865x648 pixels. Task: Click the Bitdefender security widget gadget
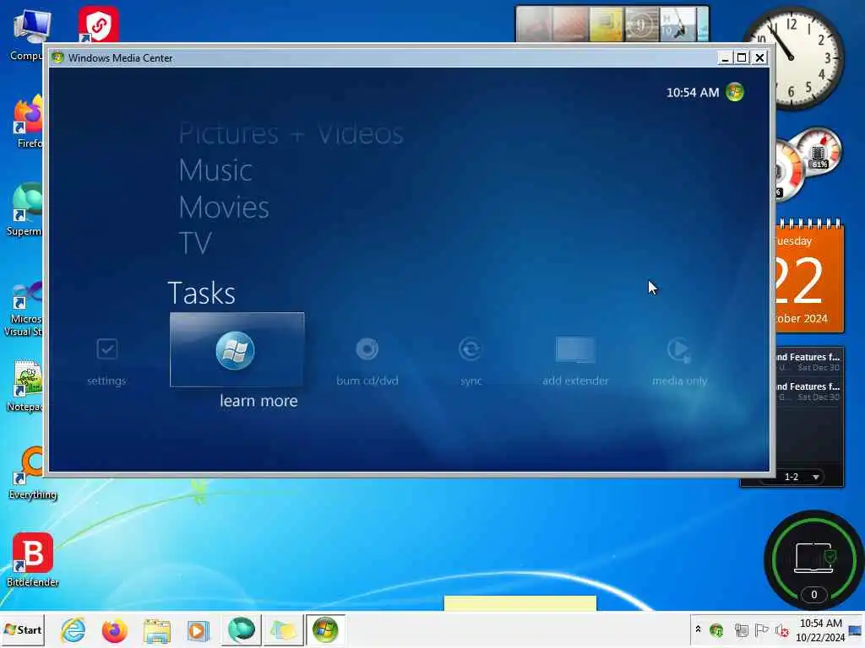click(x=813, y=559)
